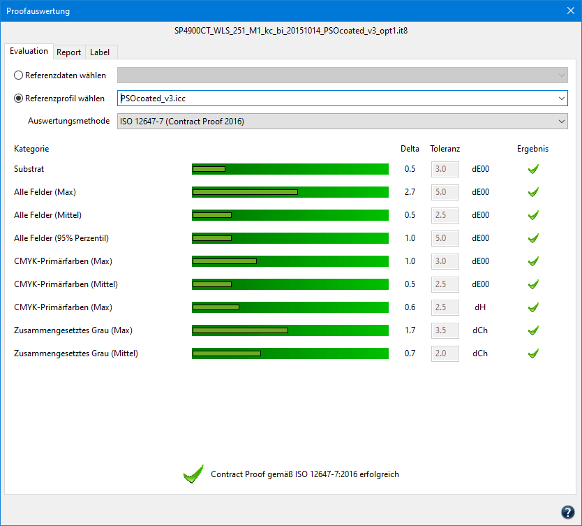Click the CMYK-Primärfarben dH result checkmark
Image resolution: width=582 pixels, height=526 pixels.
pyautogui.click(x=533, y=307)
